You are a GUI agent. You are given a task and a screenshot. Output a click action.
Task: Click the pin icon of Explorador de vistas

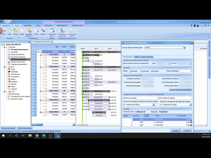click(x=29, y=42)
